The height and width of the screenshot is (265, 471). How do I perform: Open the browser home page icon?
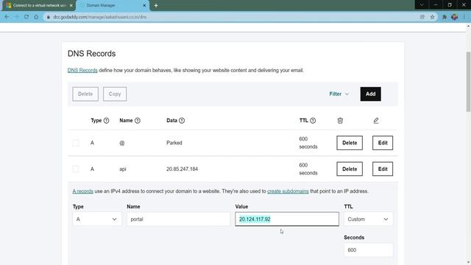[x=36, y=17]
